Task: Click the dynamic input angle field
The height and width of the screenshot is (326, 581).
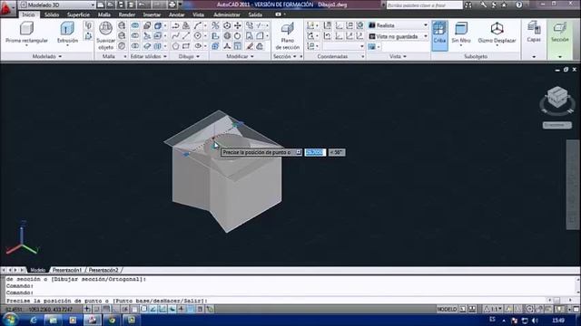Action: point(337,152)
